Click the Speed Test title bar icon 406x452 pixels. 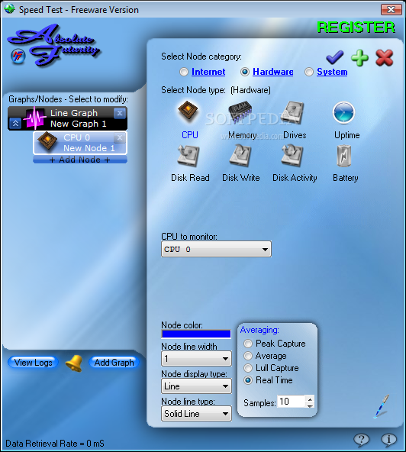(9, 9)
